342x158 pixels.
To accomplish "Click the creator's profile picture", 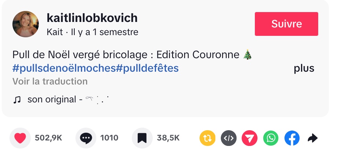I will click(26, 24).
